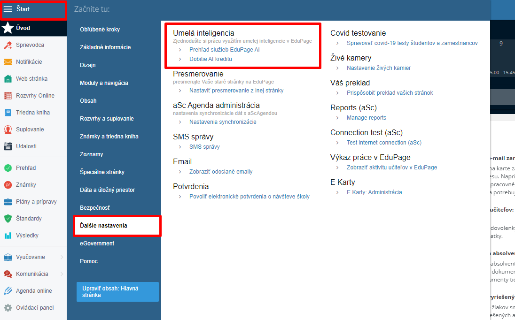Select Základné informácie in the settings menu
515x320 pixels.
(x=105, y=47)
